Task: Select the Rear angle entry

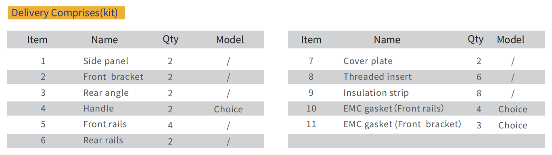Action: [106, 93]
